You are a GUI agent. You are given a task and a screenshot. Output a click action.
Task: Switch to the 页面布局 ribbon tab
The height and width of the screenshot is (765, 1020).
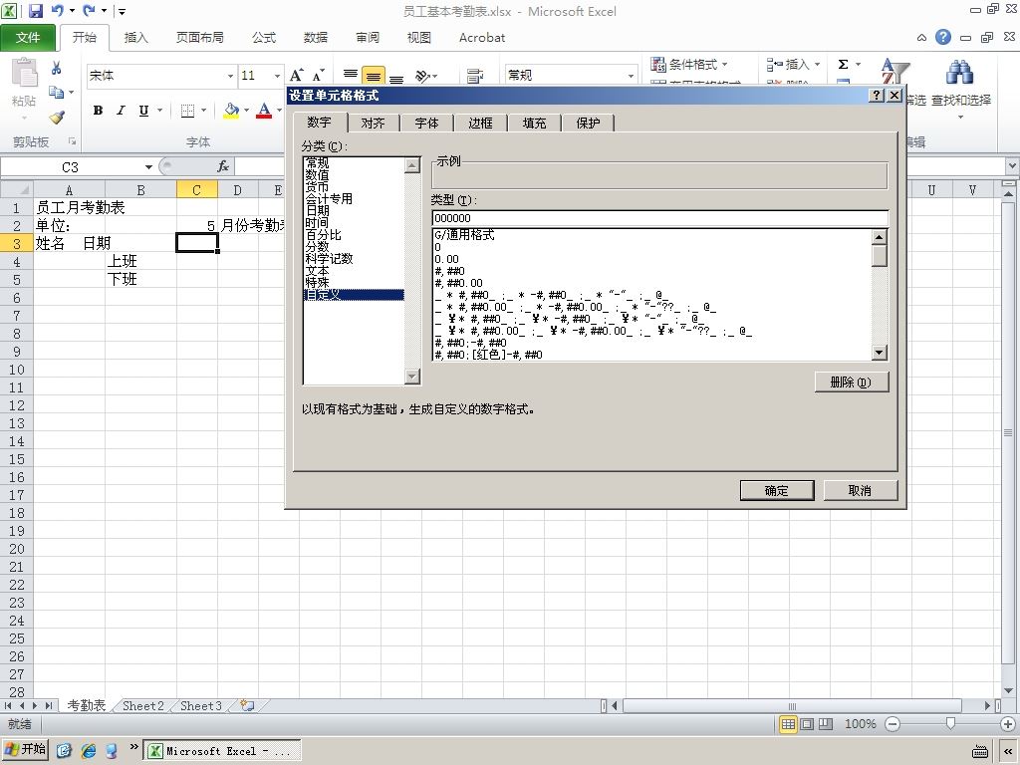199,38
